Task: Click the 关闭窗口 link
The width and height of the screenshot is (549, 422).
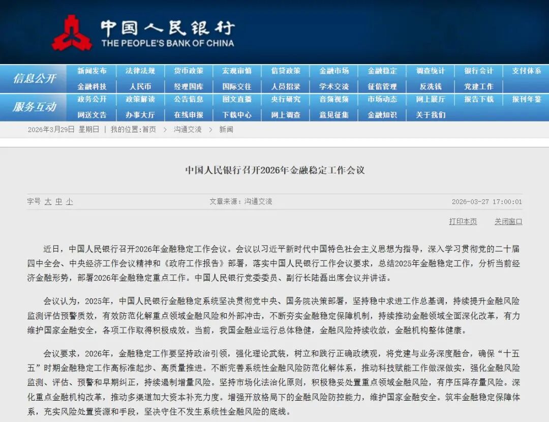Action: tap(508, 222)
